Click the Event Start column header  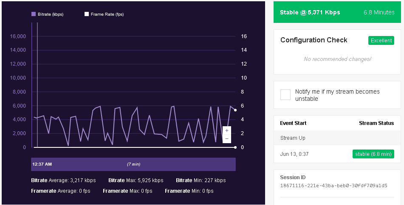[293, 123]
